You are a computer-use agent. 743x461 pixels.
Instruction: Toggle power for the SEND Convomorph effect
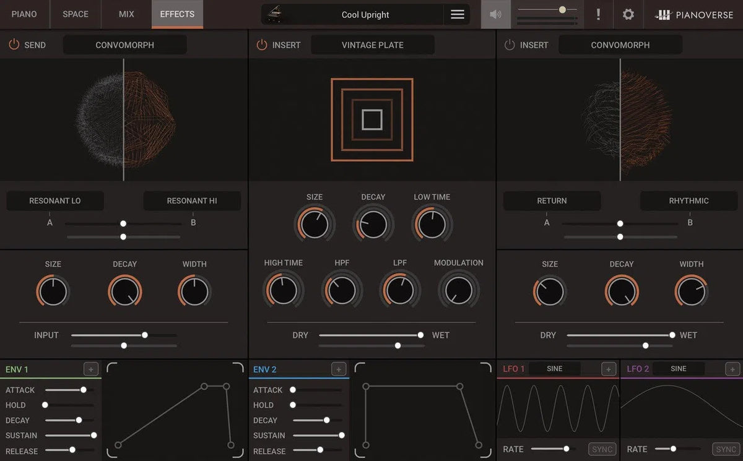click(14, 45)
